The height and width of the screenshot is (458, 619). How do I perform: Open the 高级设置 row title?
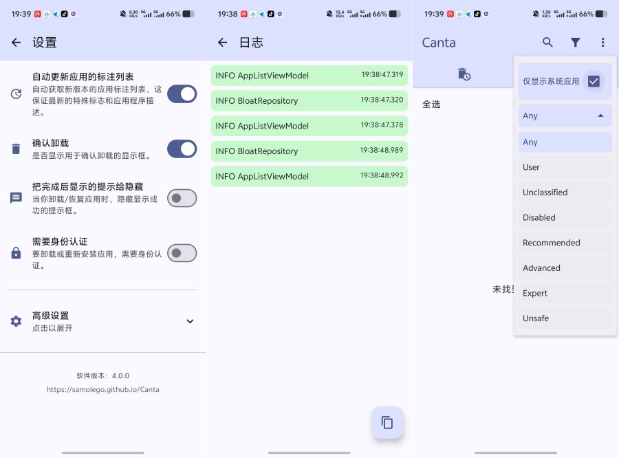click(50, 316)
